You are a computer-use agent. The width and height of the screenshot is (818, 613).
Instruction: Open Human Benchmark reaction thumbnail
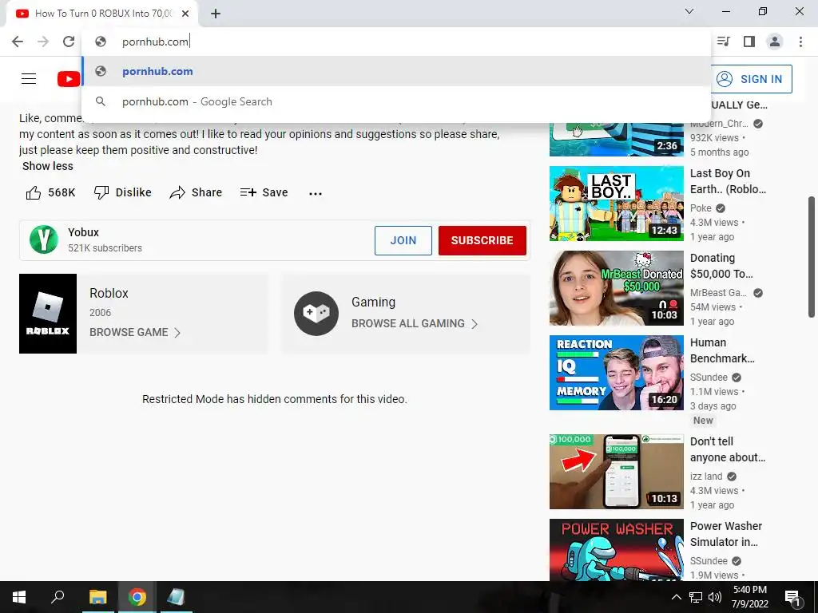616,373
